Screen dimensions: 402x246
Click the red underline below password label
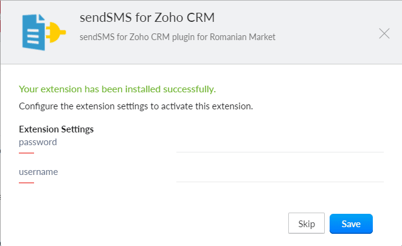(26, 153)
